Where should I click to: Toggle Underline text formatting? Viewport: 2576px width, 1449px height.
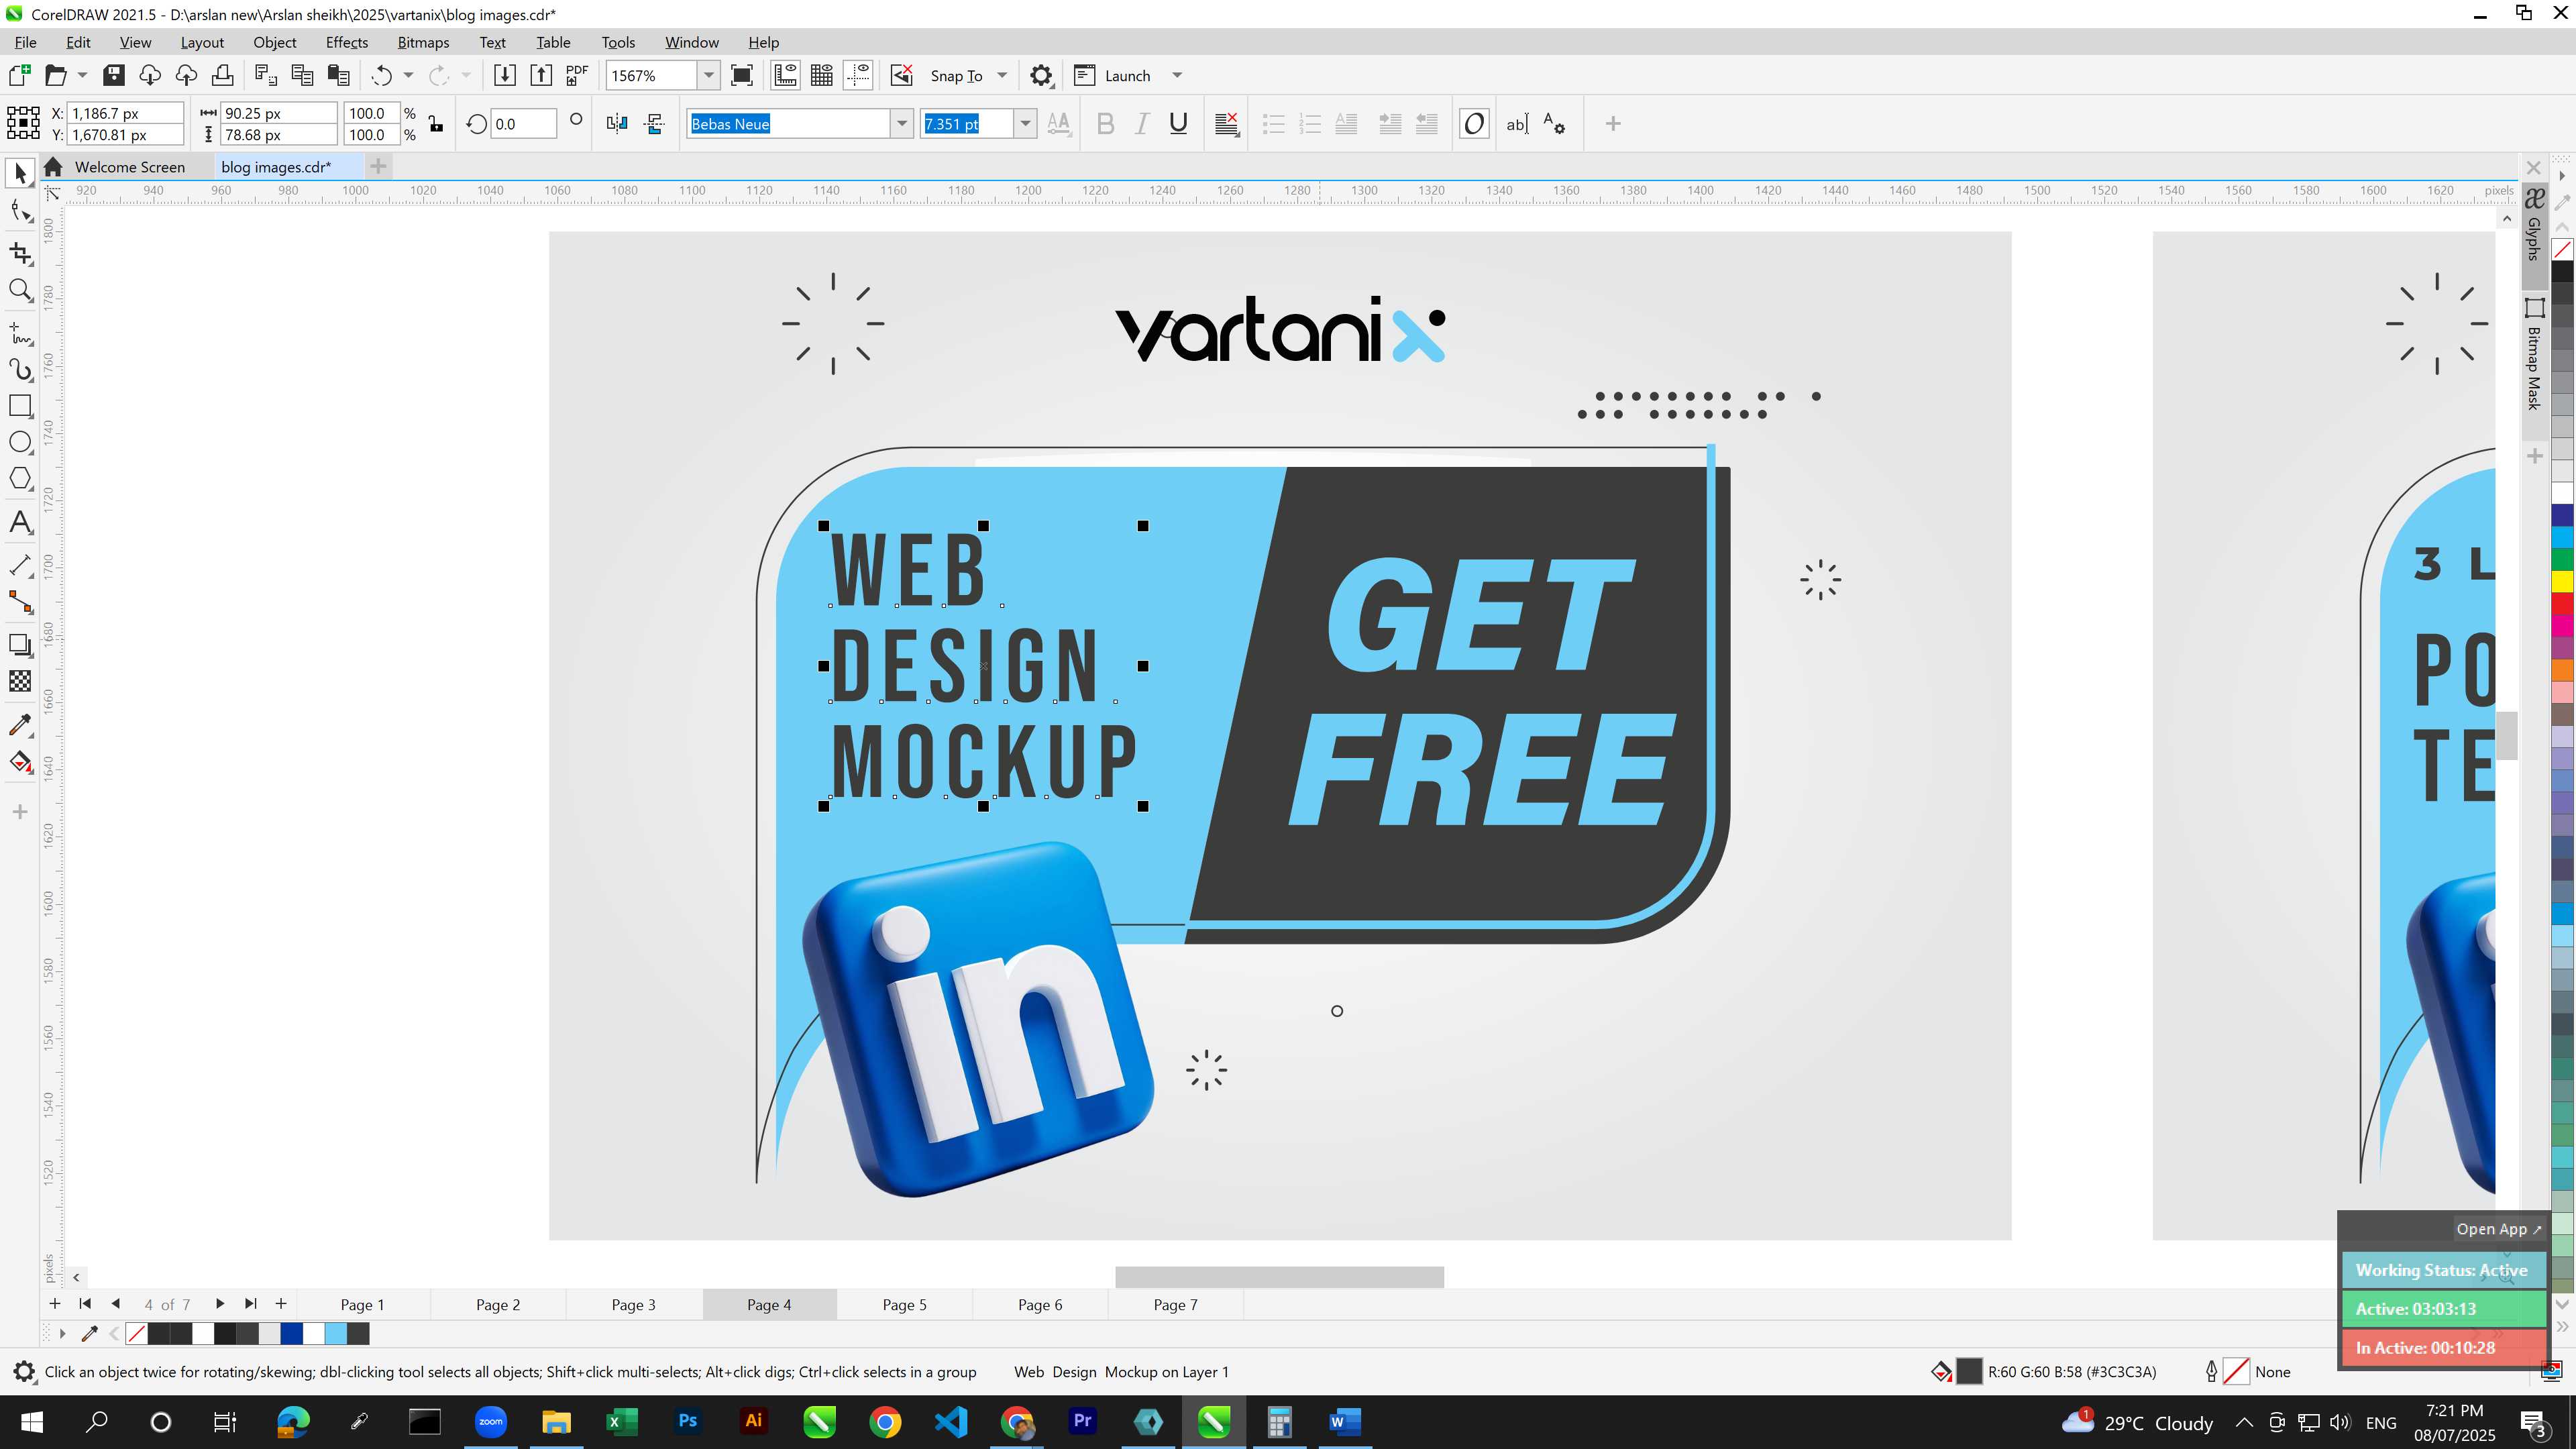[1178, 124]
